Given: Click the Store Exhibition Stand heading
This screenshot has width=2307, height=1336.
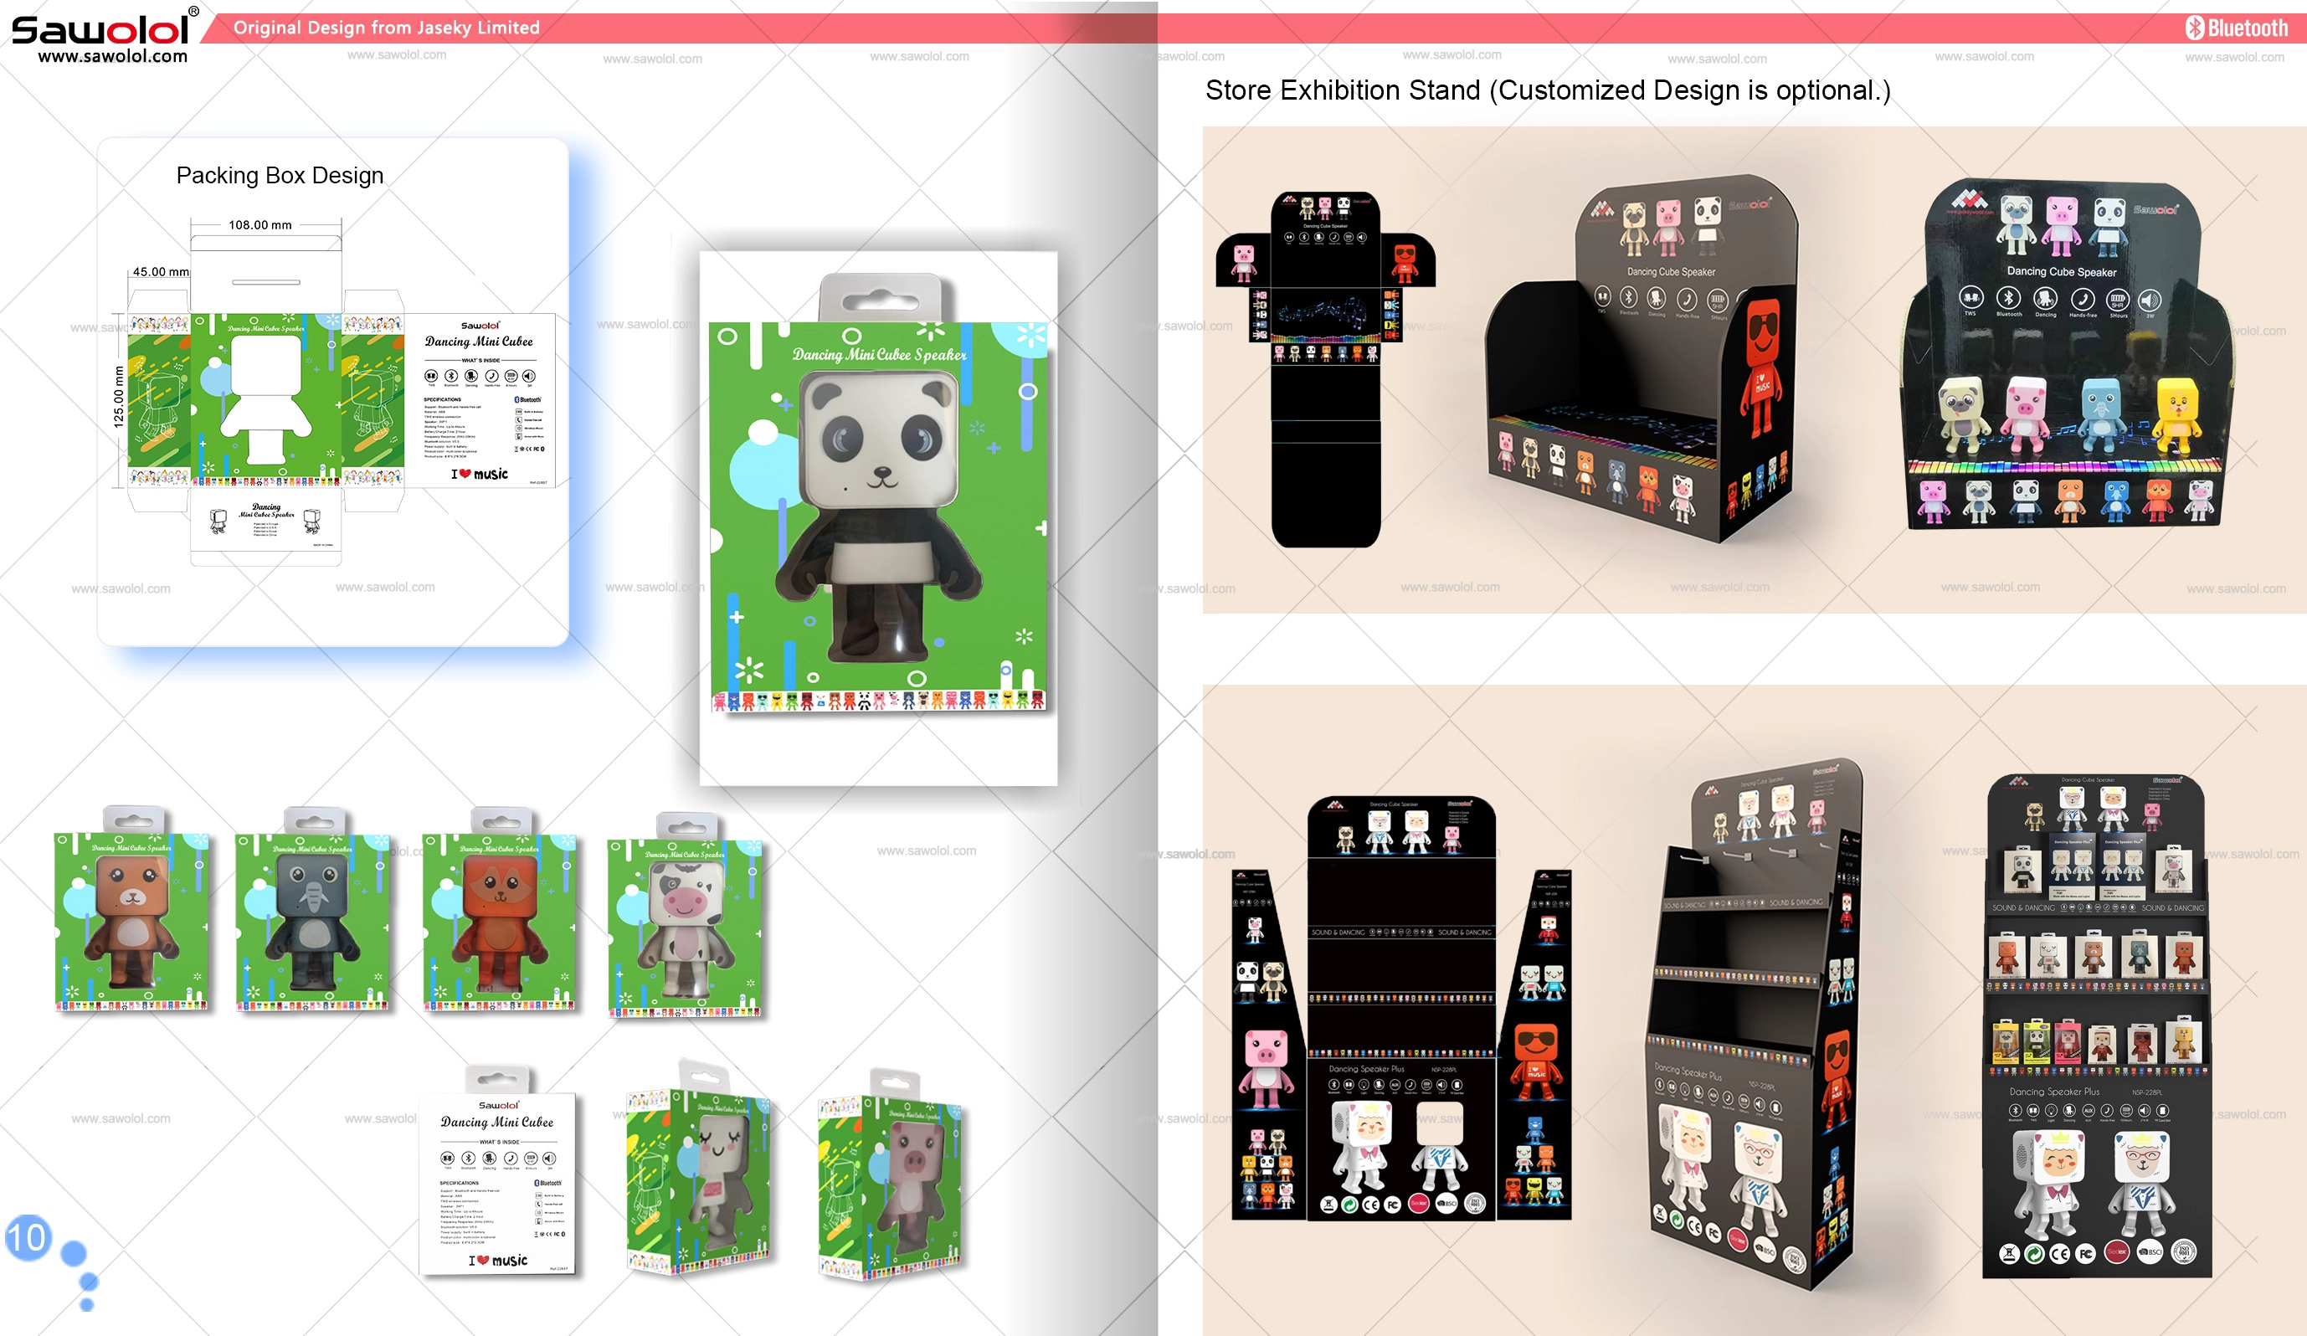Looking at the screenshot, I should 1547,90.
